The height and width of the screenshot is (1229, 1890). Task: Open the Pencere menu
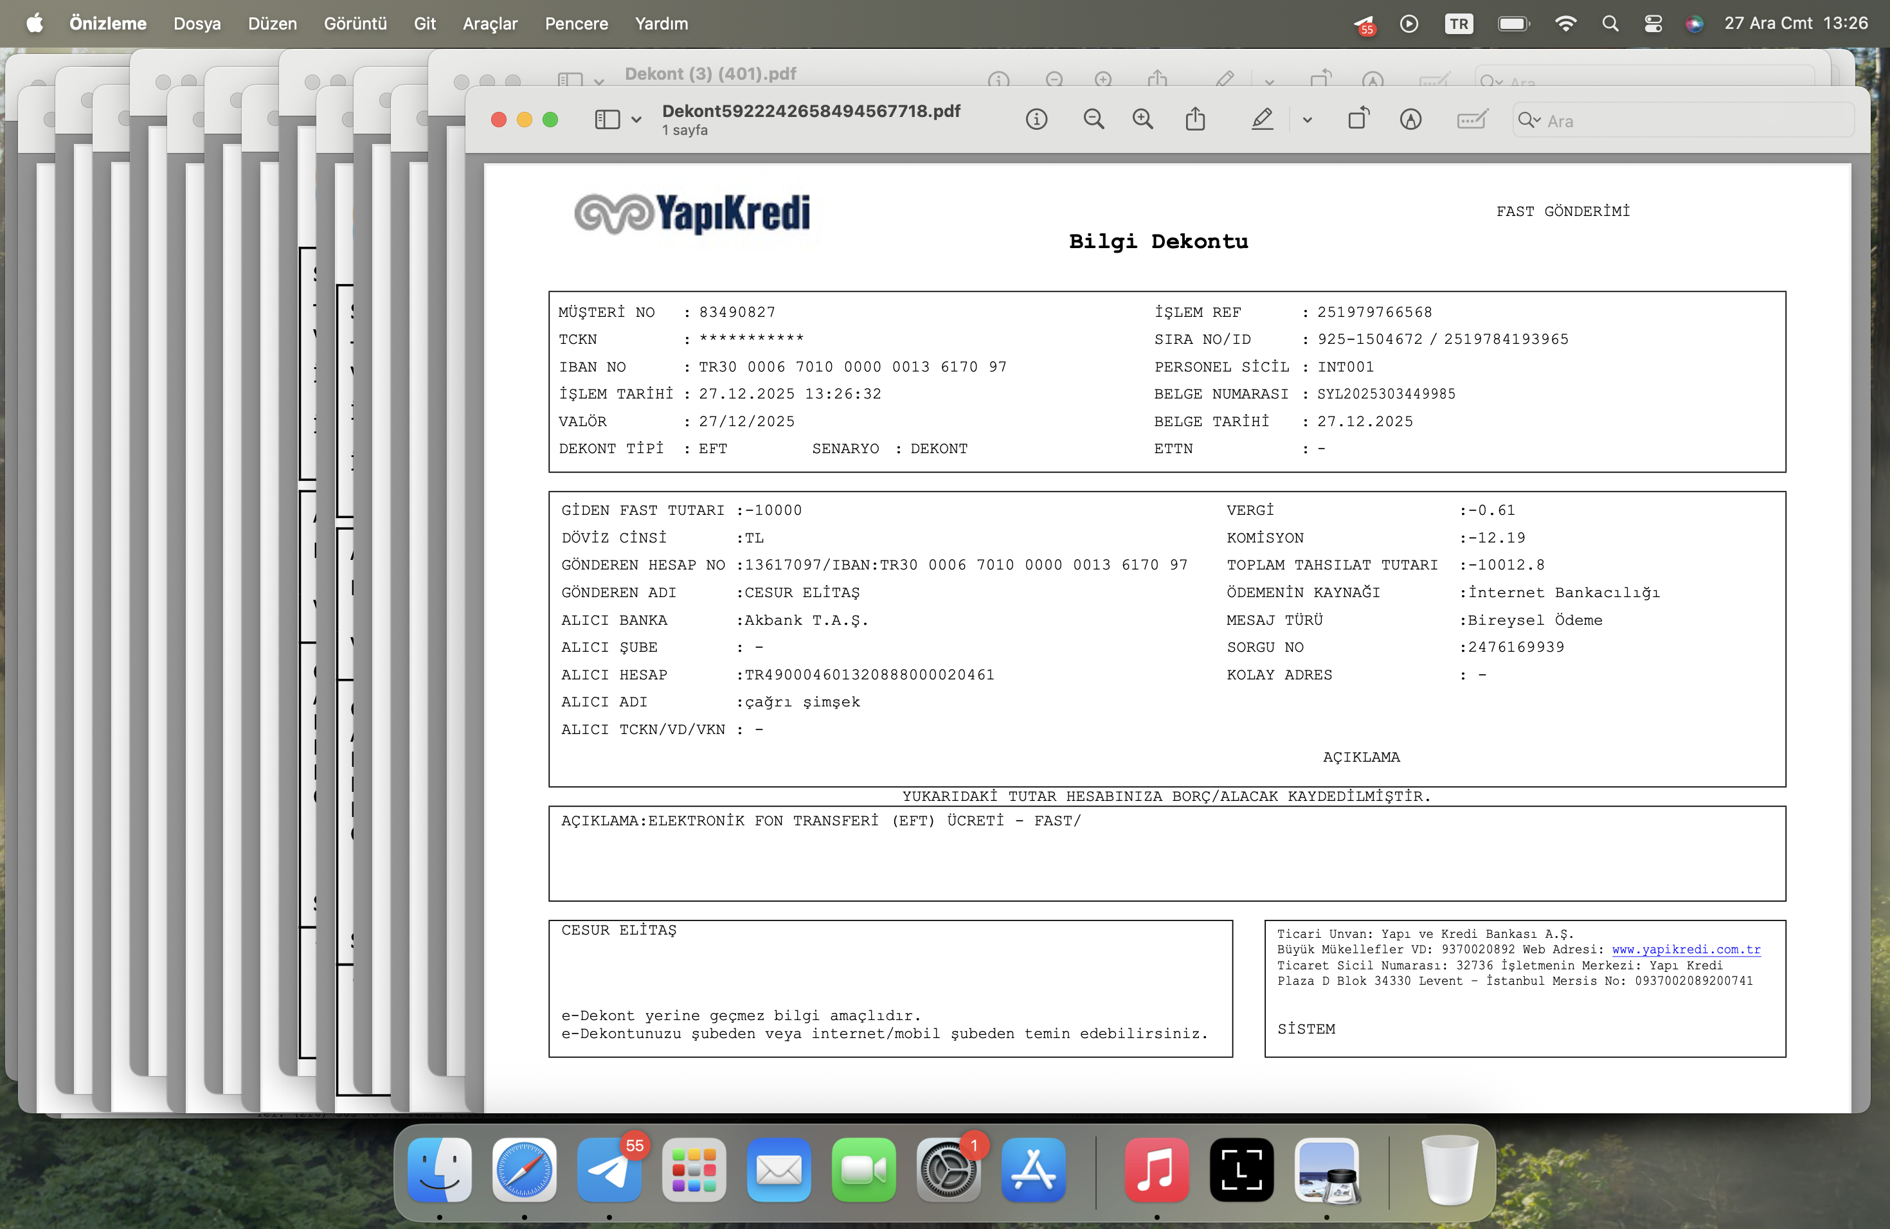[x=577, y=24]
